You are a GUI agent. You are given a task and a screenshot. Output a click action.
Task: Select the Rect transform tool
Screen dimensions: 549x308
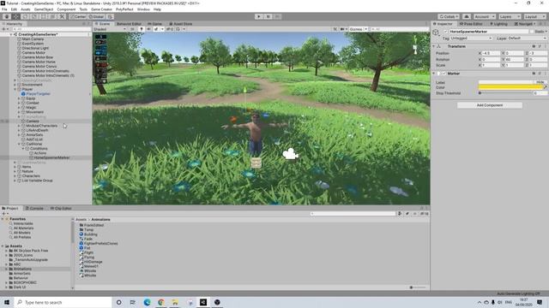point(44,16)
